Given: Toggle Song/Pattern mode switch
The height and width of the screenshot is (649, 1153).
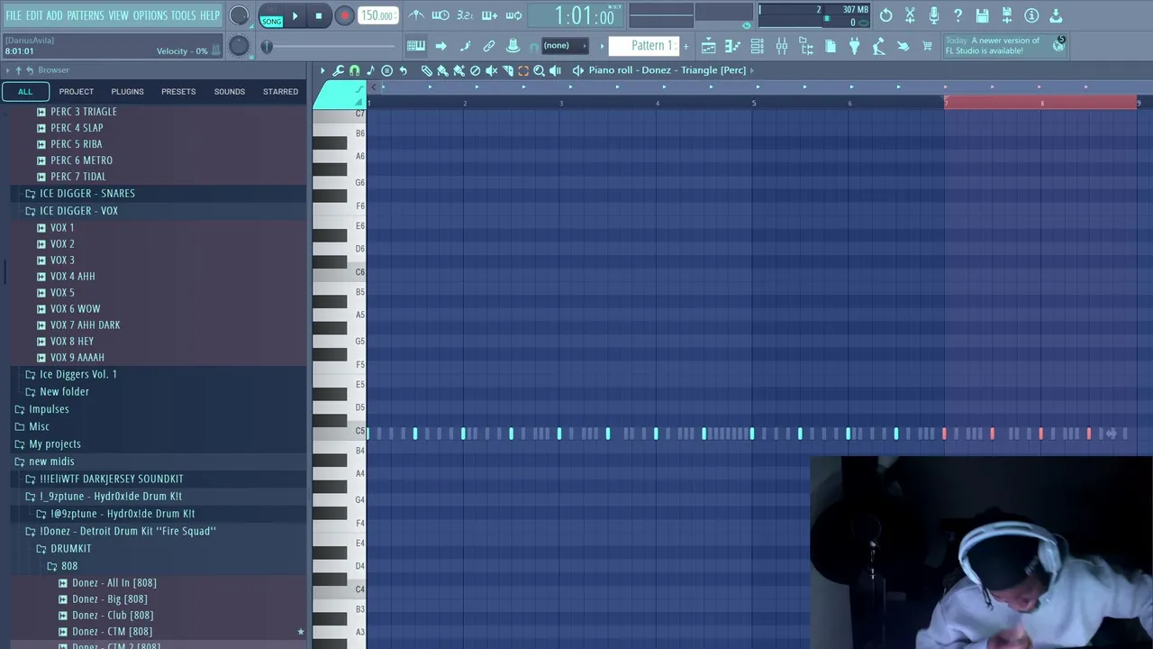Looking at the screenshot, I should (x=271, y=15).
